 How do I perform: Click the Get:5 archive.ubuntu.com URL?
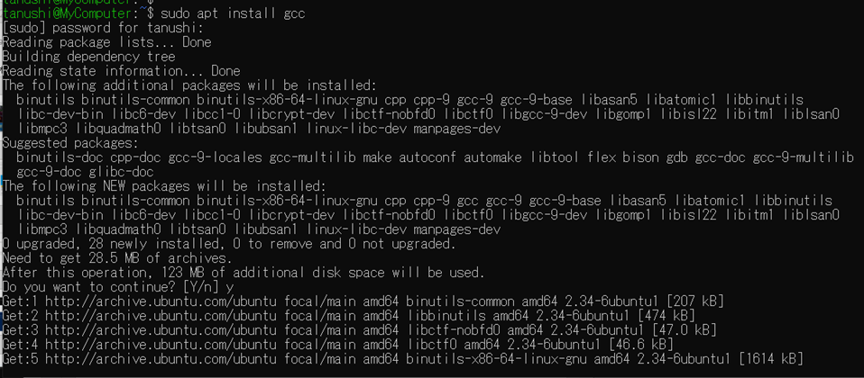[162, 359]
